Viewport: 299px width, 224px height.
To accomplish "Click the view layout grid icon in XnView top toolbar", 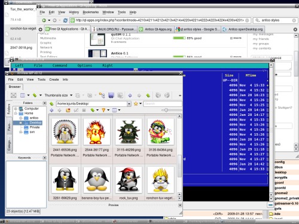I will [23, 96].
